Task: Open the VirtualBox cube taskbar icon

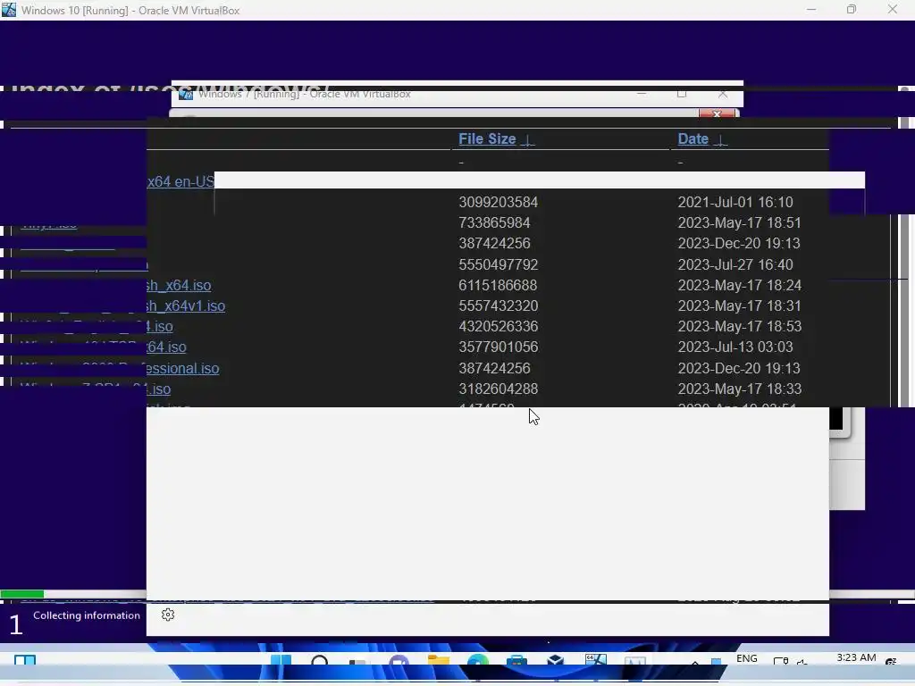Action: [x=556, y=661]
